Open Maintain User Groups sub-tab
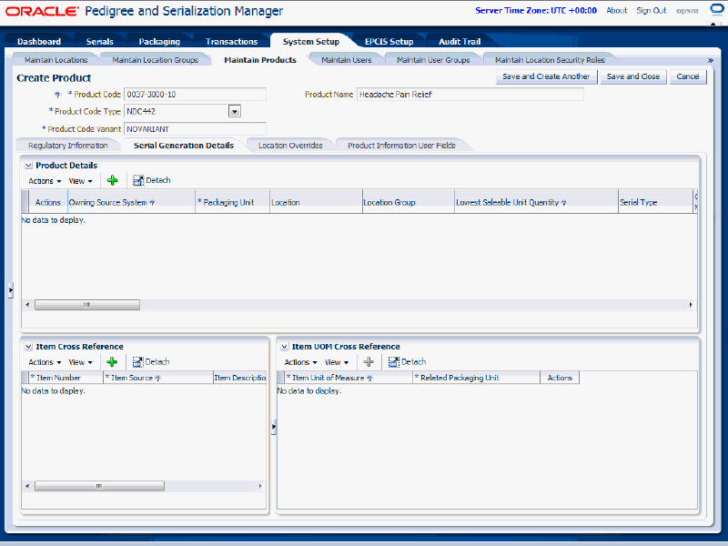Screen dimensions: 728x546 pyautogui.click(x=433, y=60)
